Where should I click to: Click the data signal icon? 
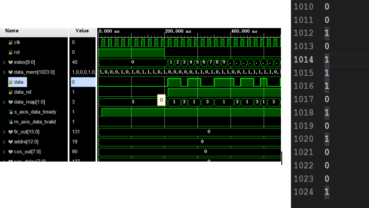coord(10,82)
